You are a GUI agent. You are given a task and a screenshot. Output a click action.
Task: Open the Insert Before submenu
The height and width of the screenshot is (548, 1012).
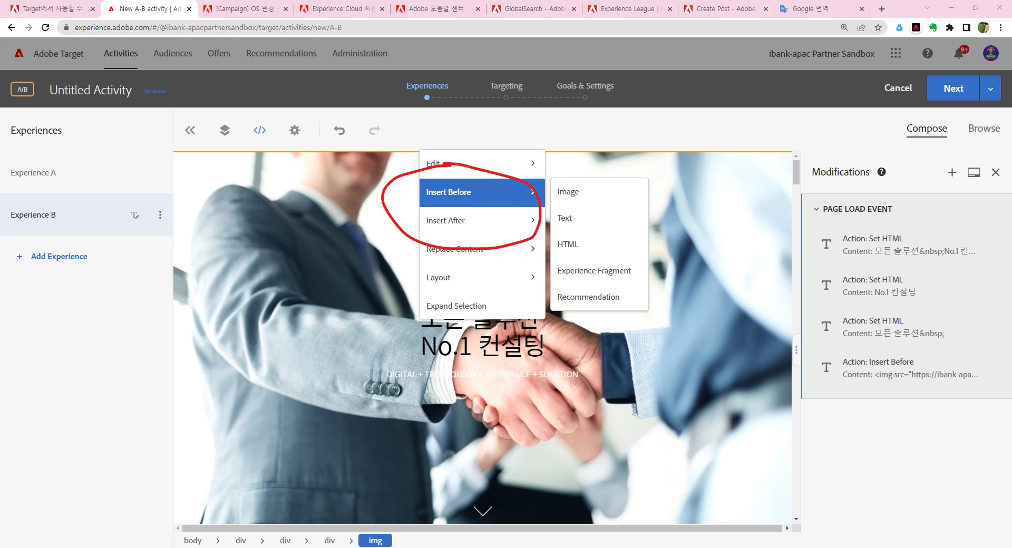click(482, 192)
